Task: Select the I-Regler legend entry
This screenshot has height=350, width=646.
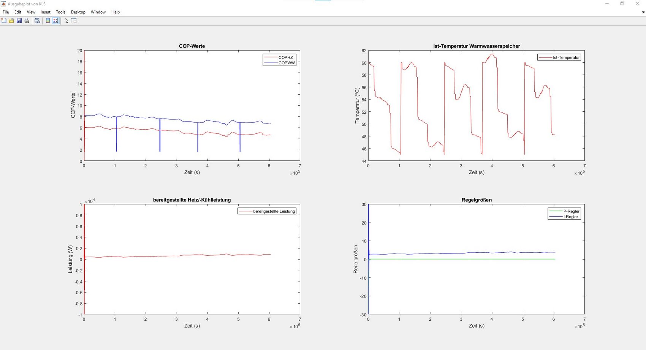Action: coord(571,217)
